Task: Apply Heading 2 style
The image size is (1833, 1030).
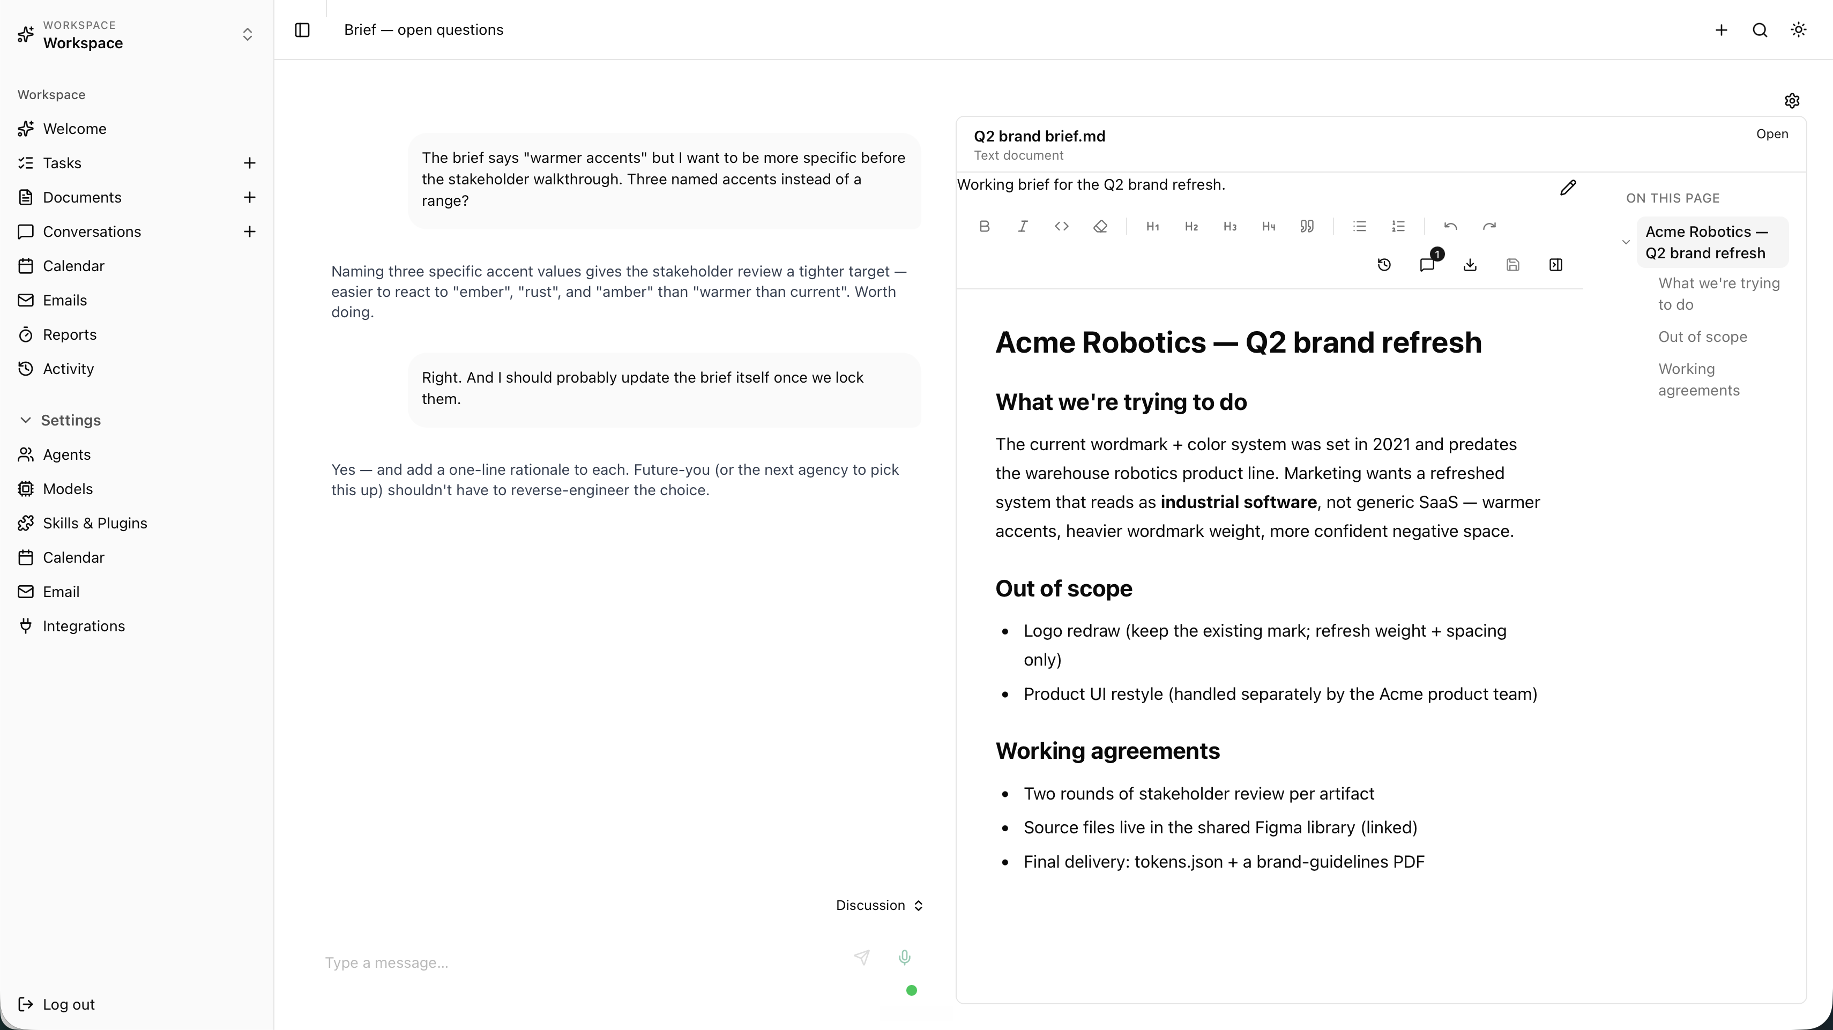Action: pyautogui.click(x=1191, y=226)
